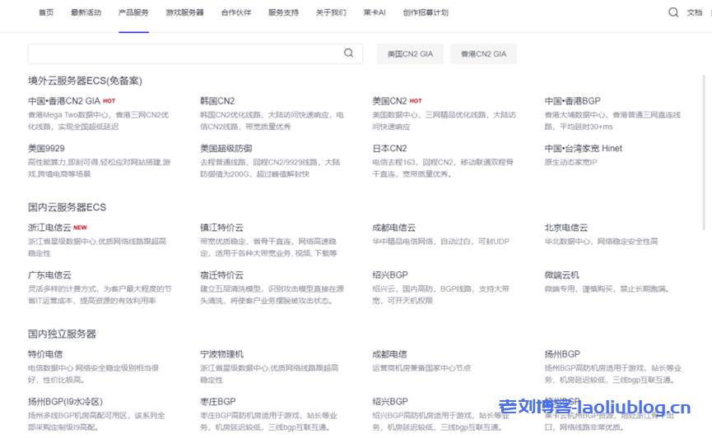
Task: Open the 首页 menu item
Action: click(x=46, y=13)
